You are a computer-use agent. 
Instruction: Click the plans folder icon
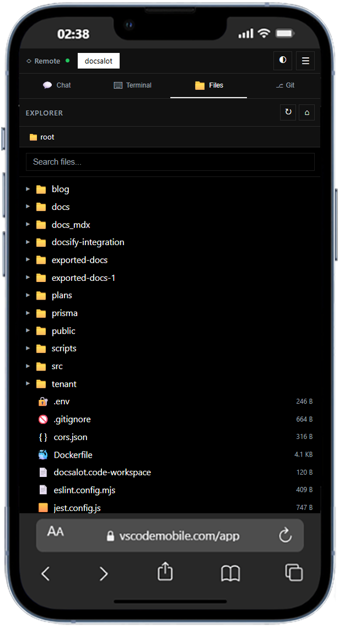(41, 295)
